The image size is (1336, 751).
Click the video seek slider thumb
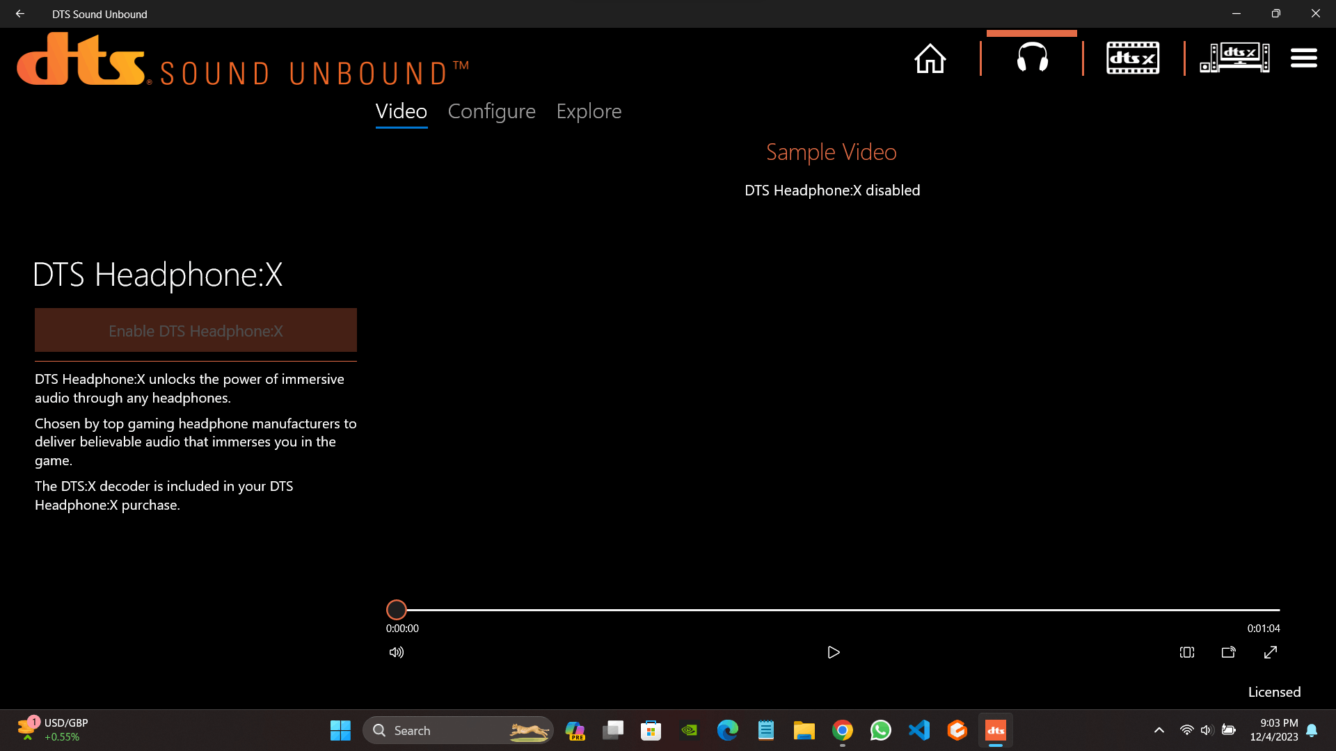click(396, 610)
